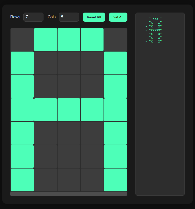195x209 pixels.
Task: Focus the Cols number input
Action: pyautogui.click(x=69, y=17)
